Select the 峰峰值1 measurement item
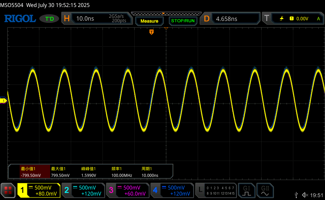 [89, 169]
